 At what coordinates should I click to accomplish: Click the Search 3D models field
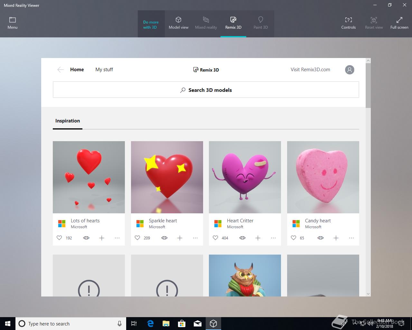pos(206,90)
